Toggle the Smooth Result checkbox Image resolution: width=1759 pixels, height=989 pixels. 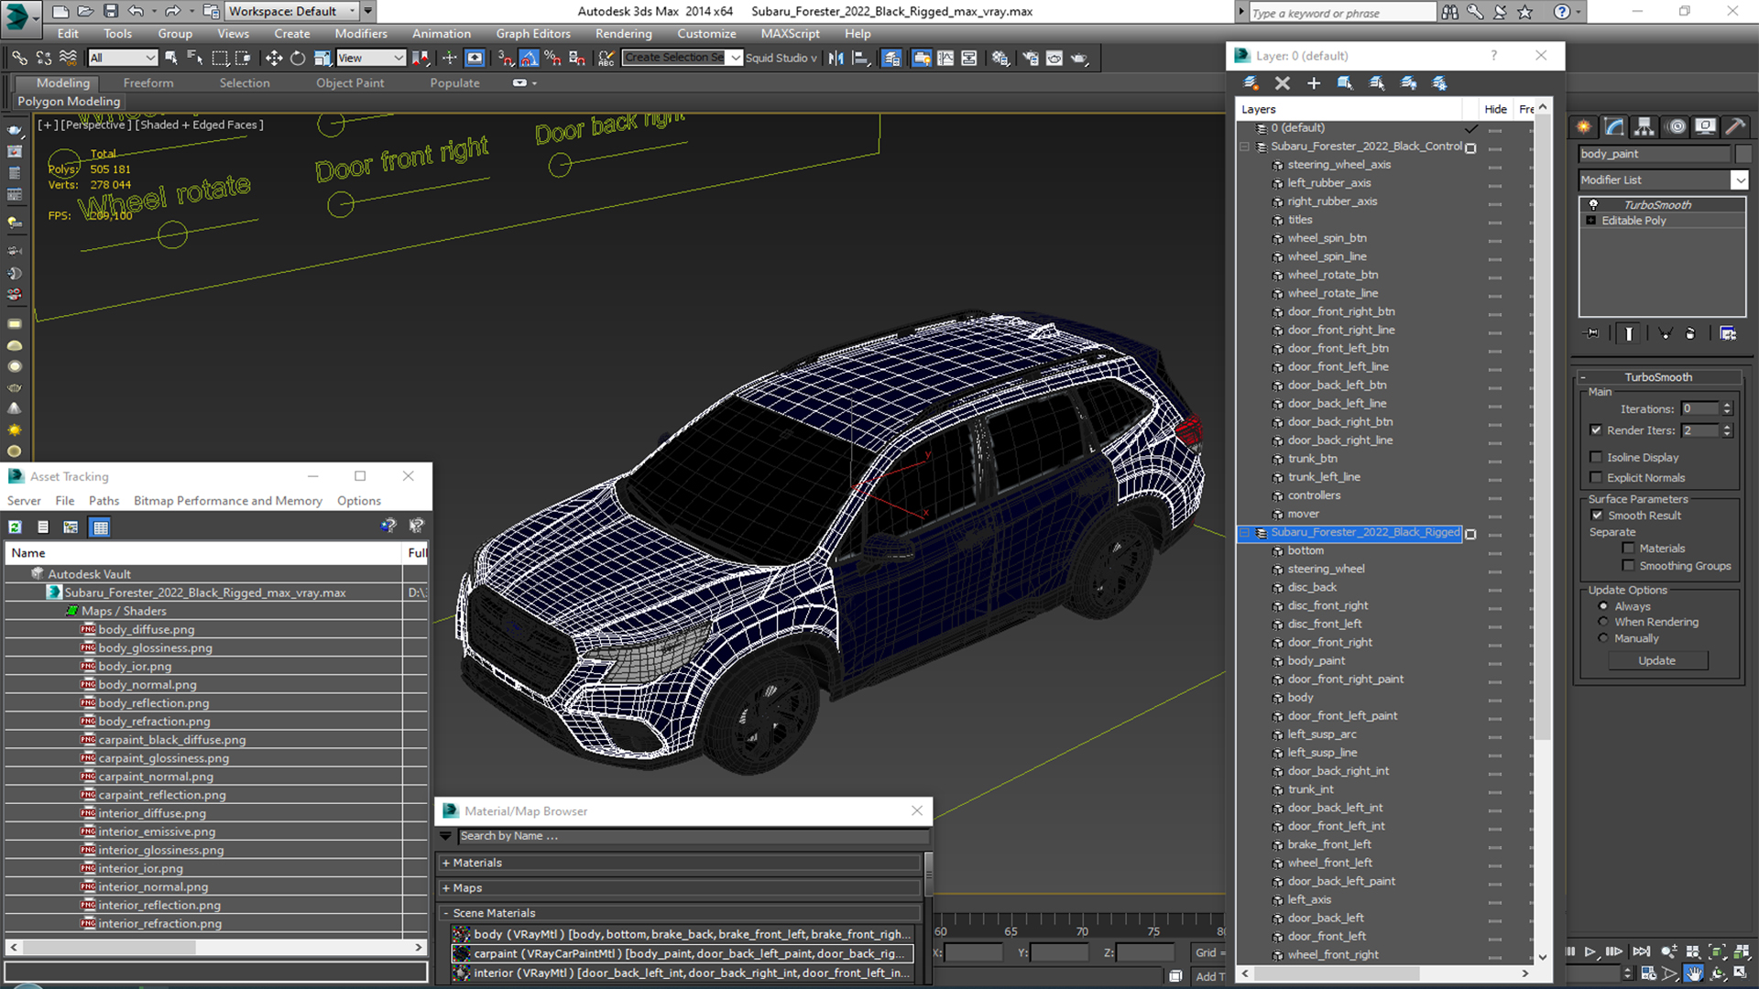tap(1597, 516)
